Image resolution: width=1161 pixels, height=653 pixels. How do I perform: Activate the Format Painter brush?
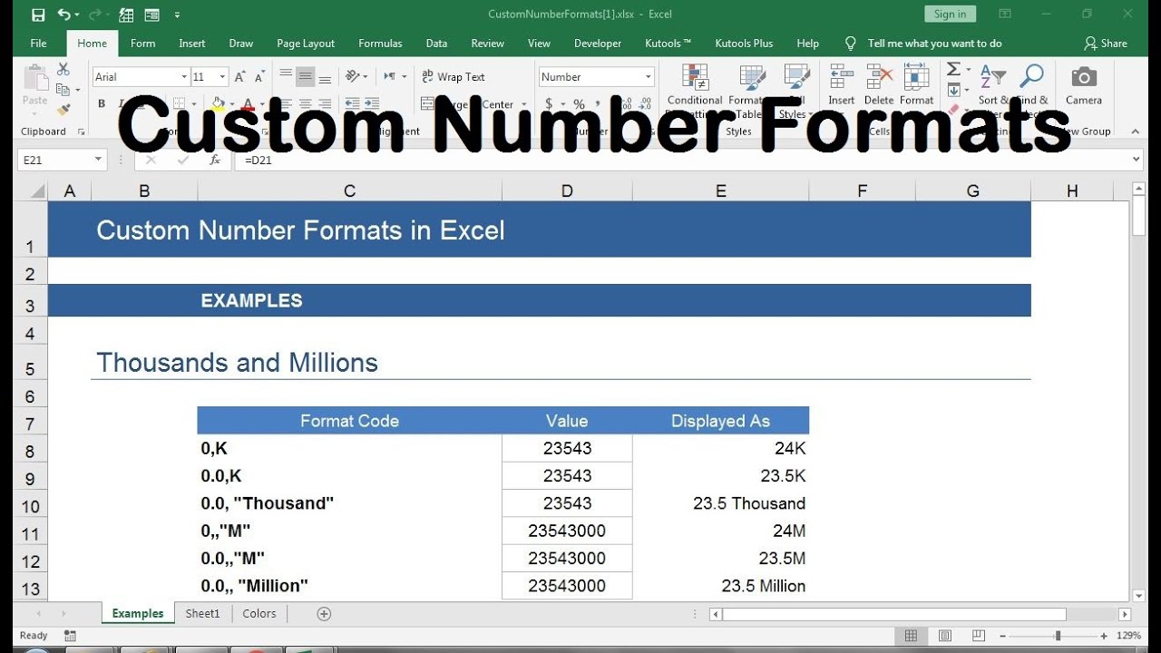click(x=63, y=110)
